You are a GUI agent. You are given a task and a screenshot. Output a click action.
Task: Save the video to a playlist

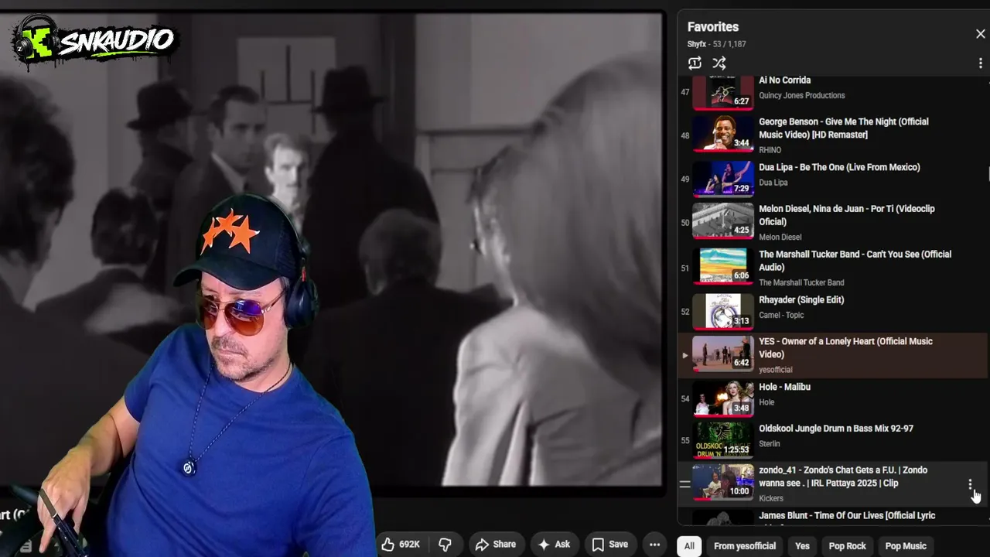pyautogui.click(x=609, y=545)
